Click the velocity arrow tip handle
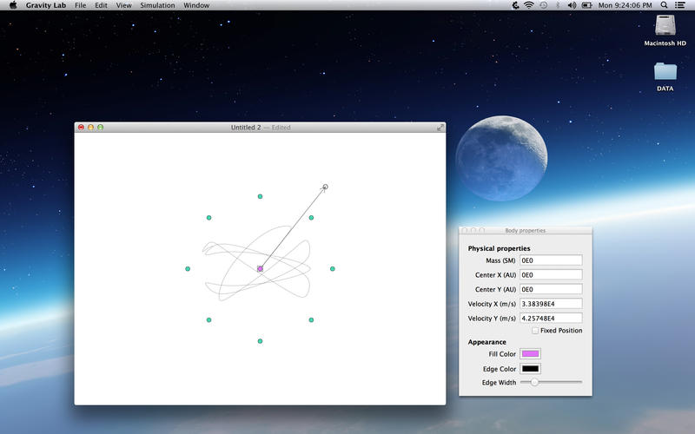This screenshot has width=695, height=434. [325, 187]
